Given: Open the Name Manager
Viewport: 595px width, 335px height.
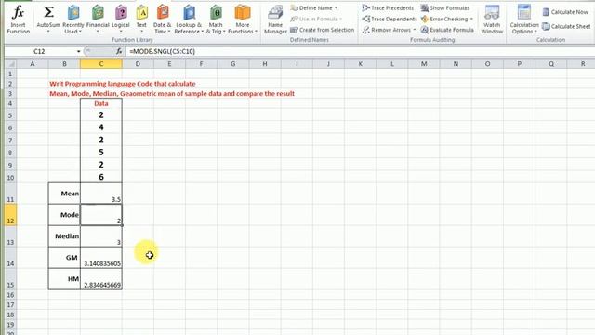Looking at the screenshot, I should [x=275, y=20].
